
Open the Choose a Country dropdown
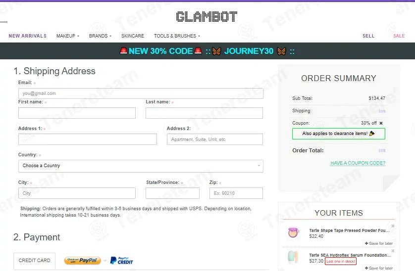141,166
